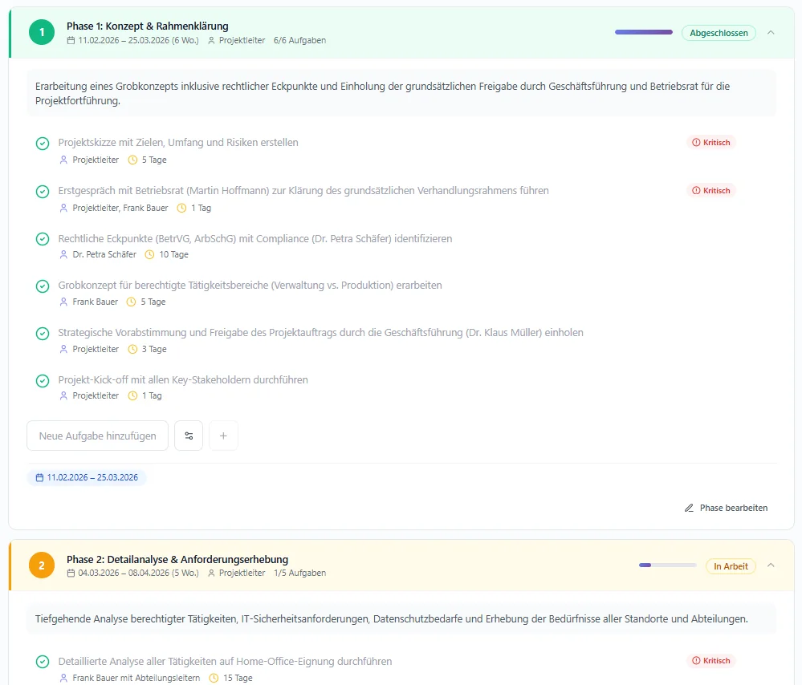Click the Abgeschlossen status badge
Viewport: 802px width, 685px height.
719,33
